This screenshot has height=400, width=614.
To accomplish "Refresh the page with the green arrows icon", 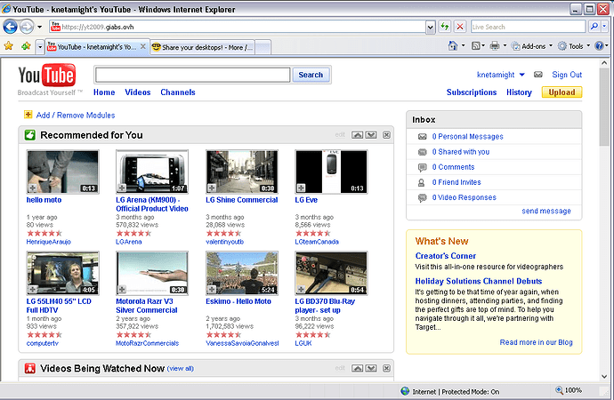I will [x=444, y=27].
